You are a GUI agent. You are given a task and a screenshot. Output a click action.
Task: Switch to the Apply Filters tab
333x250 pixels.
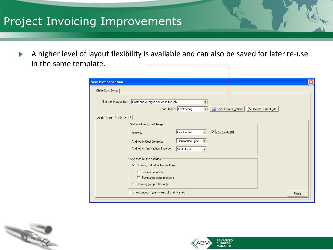pyautogui.click(x=104, y=118)
